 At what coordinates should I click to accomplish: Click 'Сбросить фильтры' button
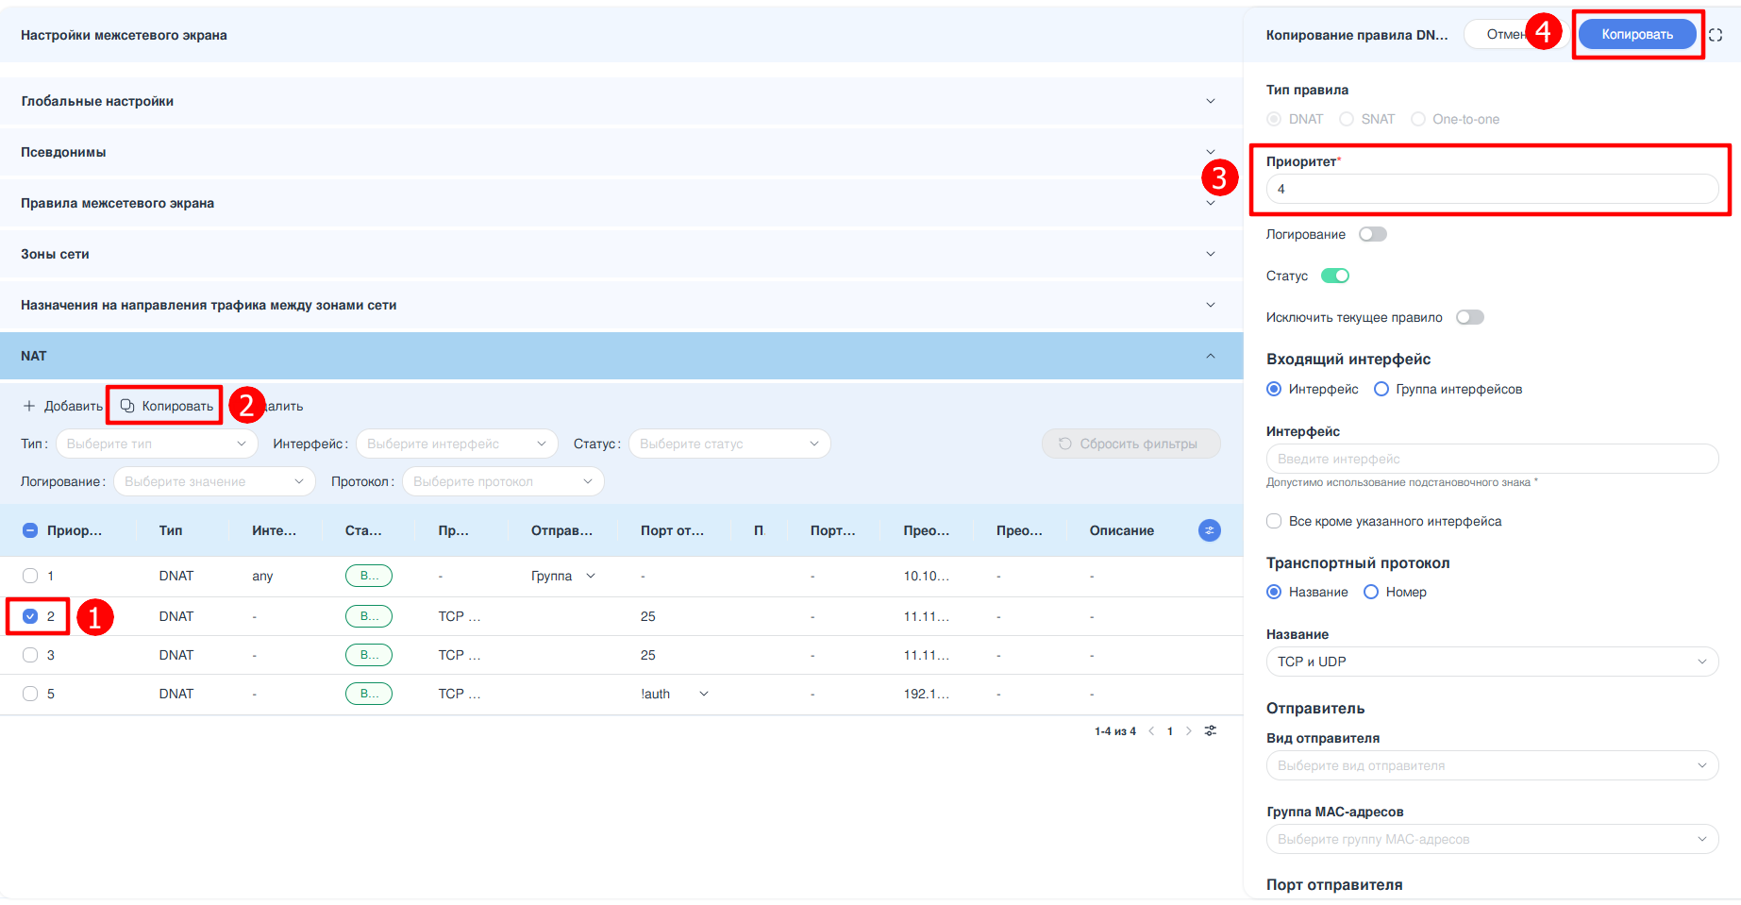[1130, 444]
